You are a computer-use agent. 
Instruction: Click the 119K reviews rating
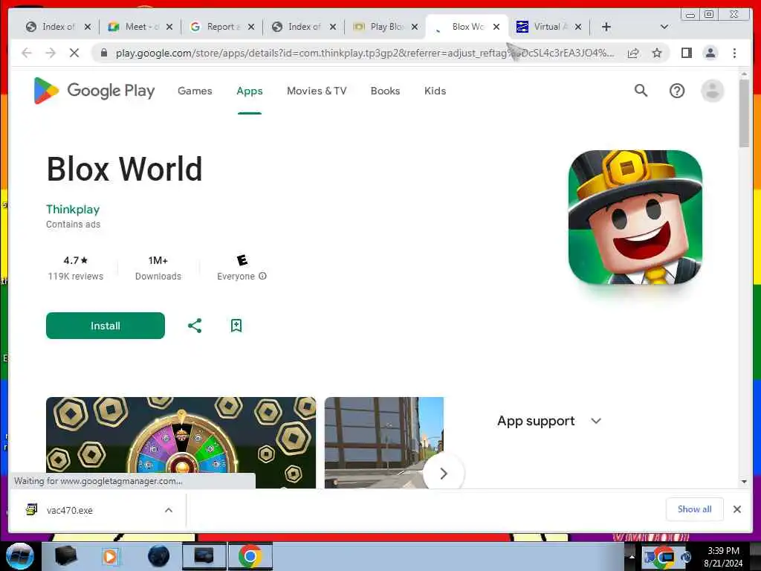coord(76,268)
